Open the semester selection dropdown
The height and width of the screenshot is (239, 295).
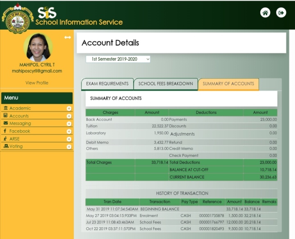pyautogui.click(x=118, y=59)
